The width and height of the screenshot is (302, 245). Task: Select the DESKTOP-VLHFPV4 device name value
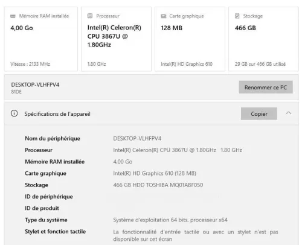pos(137,139)
